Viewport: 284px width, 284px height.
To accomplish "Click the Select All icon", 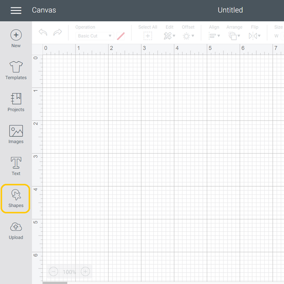I will 147,36.
